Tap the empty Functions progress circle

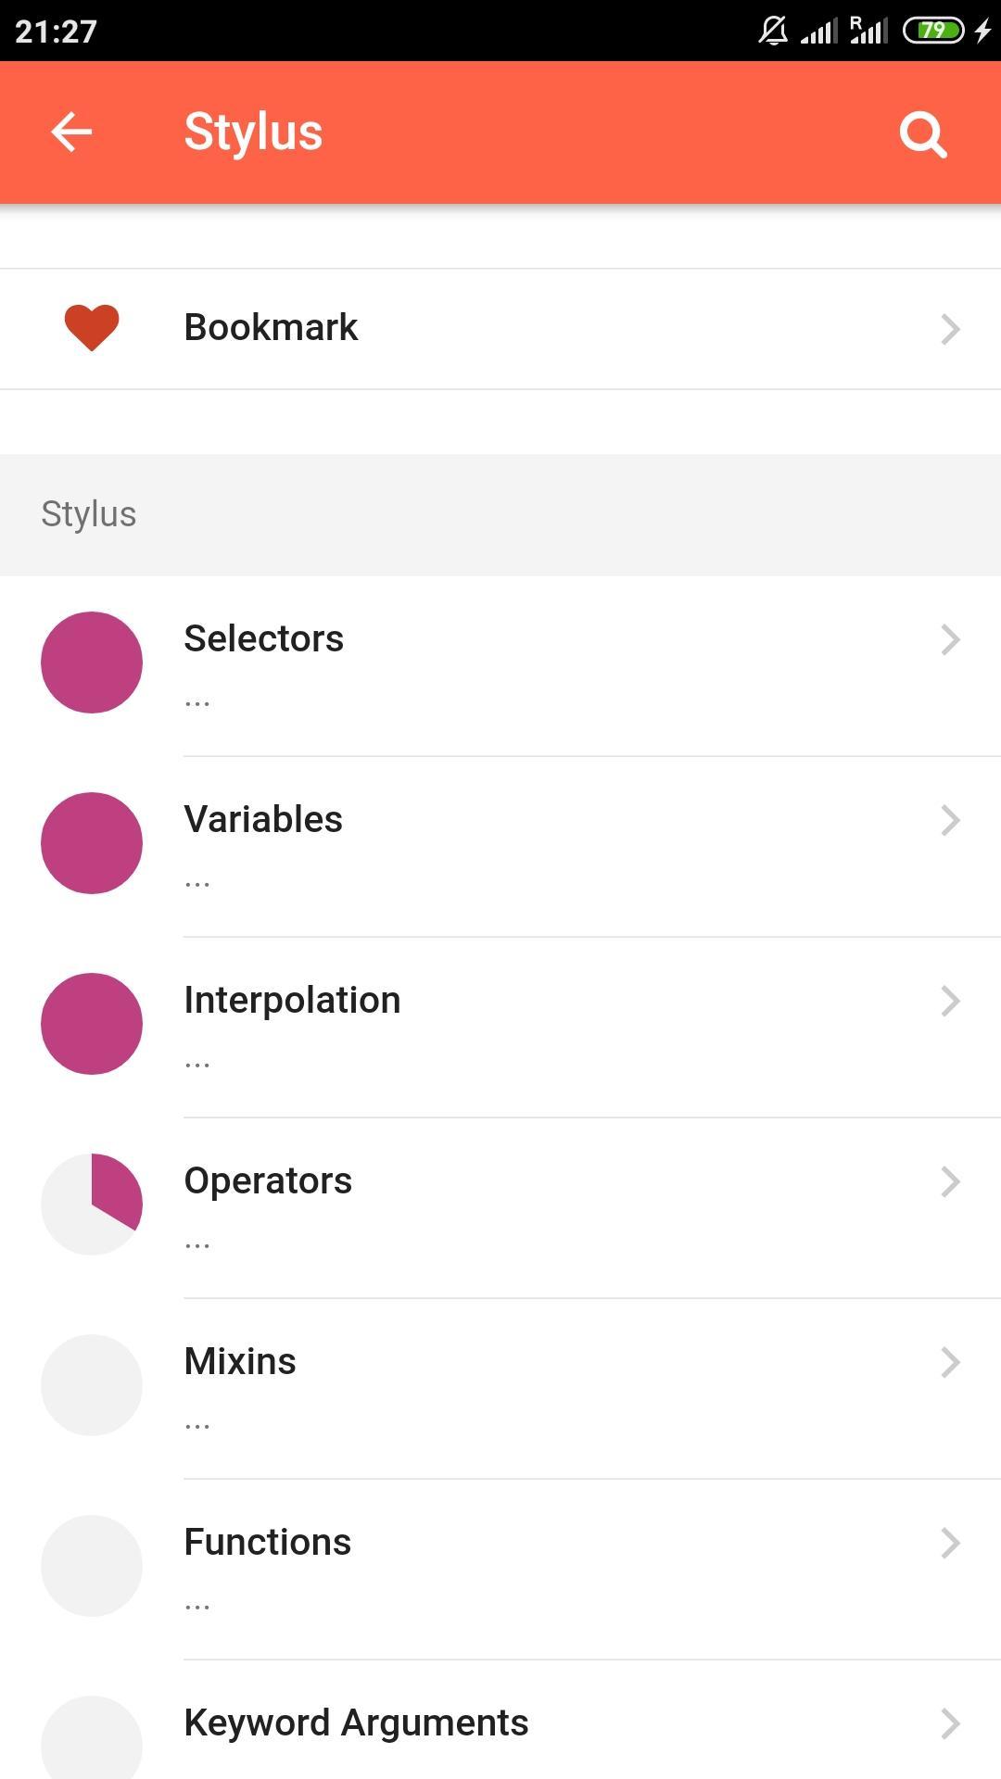92,1566
